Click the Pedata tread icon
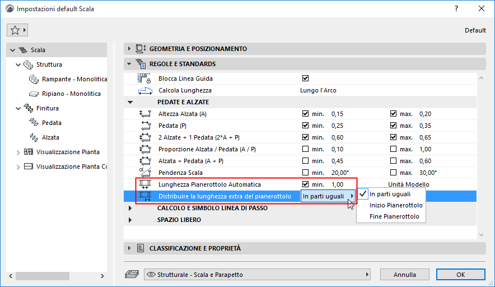 coord(34,123)
